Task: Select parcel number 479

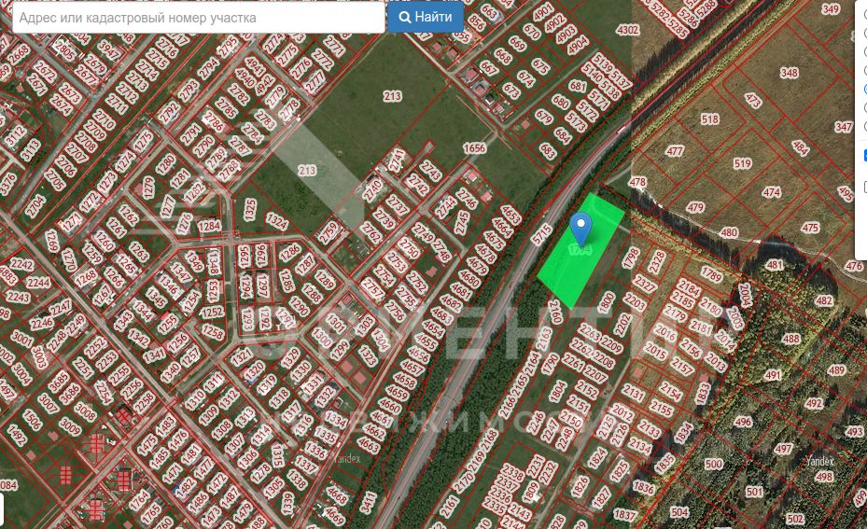Action: tap(695, 207)
